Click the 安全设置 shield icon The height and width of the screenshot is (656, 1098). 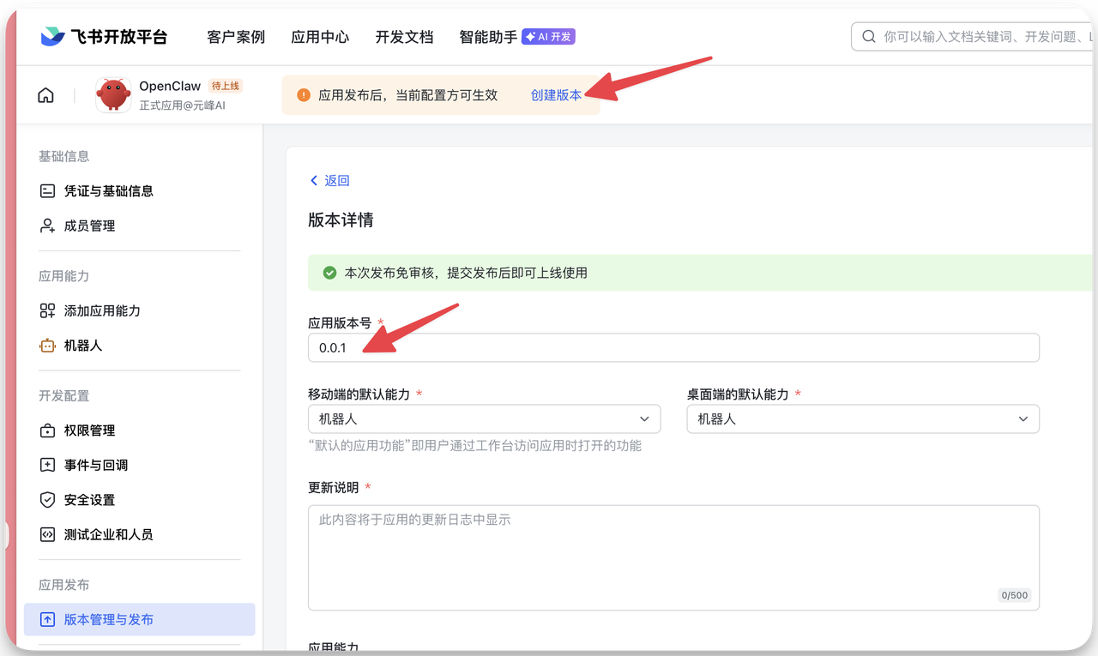point(48,500)
